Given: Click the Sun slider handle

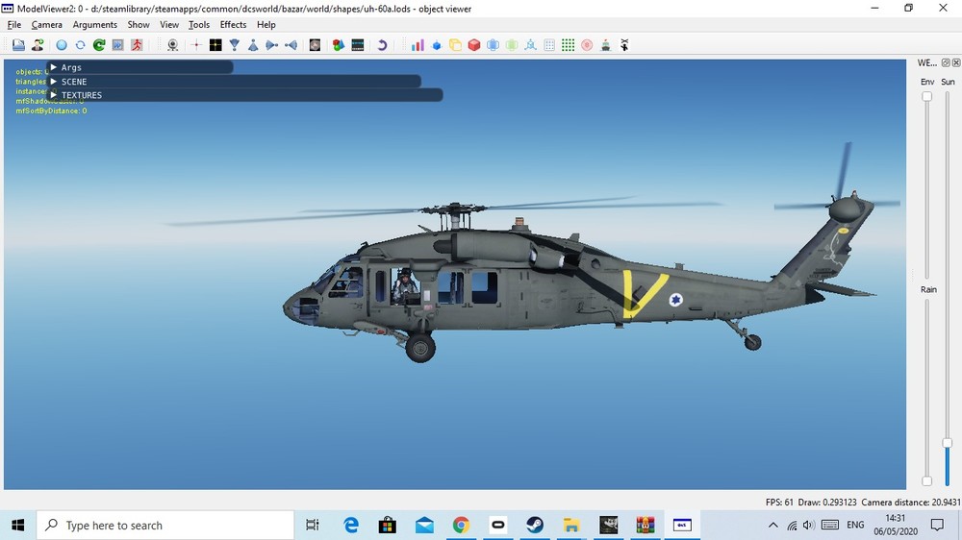Looking at the screenshot, I should pyautogui.click(x=948, y=443).
